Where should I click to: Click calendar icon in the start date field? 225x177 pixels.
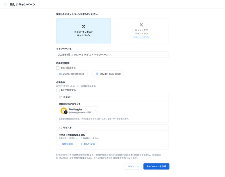pos(60,74)
